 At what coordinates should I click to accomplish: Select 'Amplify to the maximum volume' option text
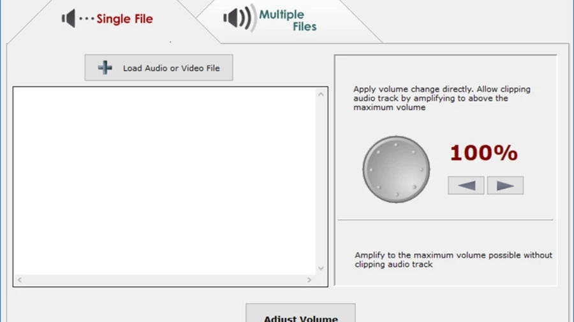(453, 260)
